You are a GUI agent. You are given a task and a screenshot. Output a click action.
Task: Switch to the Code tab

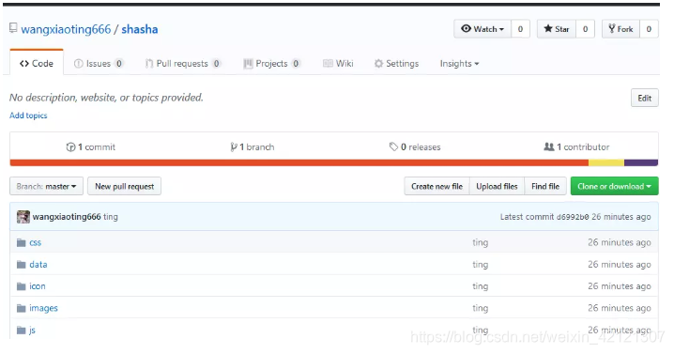click(x=37, y=63)
